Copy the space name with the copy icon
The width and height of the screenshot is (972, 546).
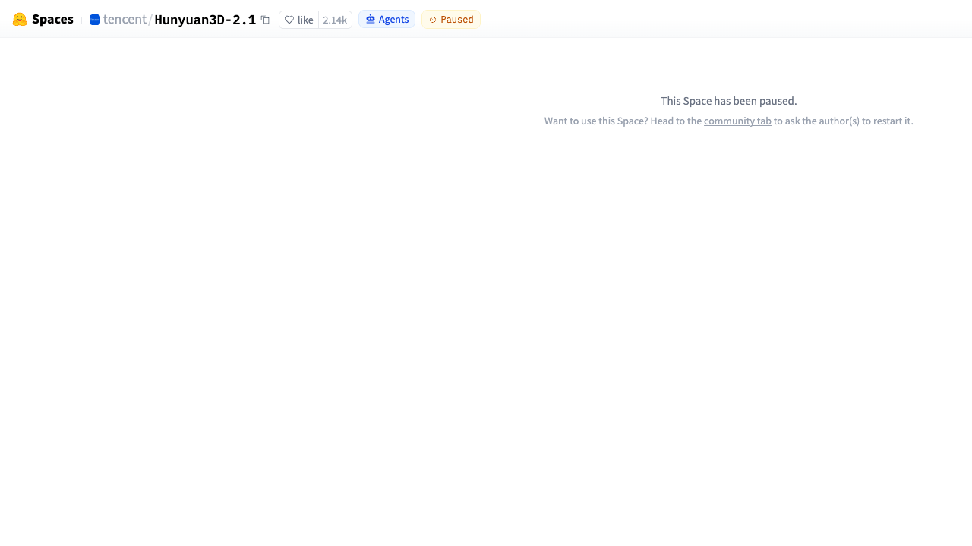[x=265, y=20]
